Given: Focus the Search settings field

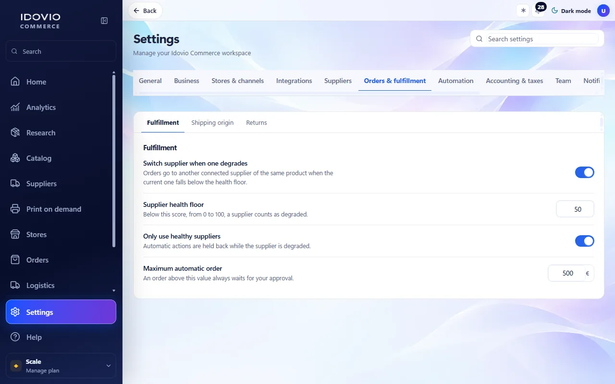Looking at the screenshot, I should pos(537,39).
